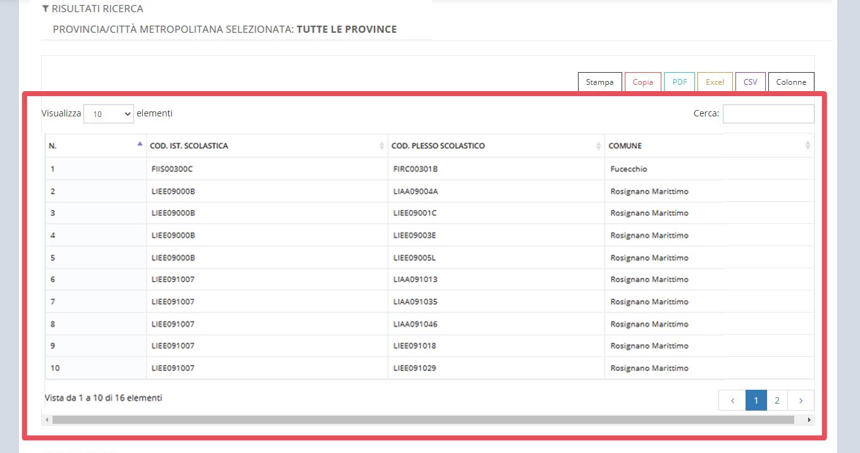Click the RISULTATI RICERCA filter icon
860x453 pixels.
[46, 9]
